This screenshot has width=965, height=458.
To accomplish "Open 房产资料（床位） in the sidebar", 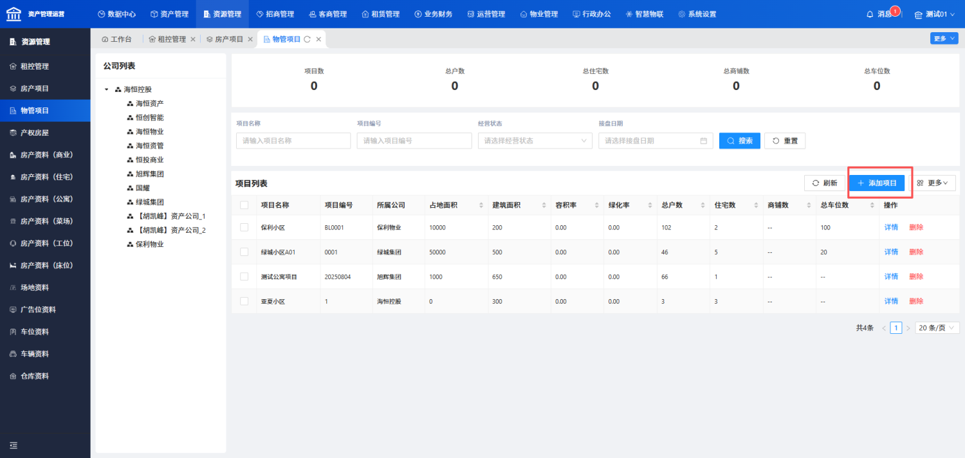I will [x=45, y=266].
